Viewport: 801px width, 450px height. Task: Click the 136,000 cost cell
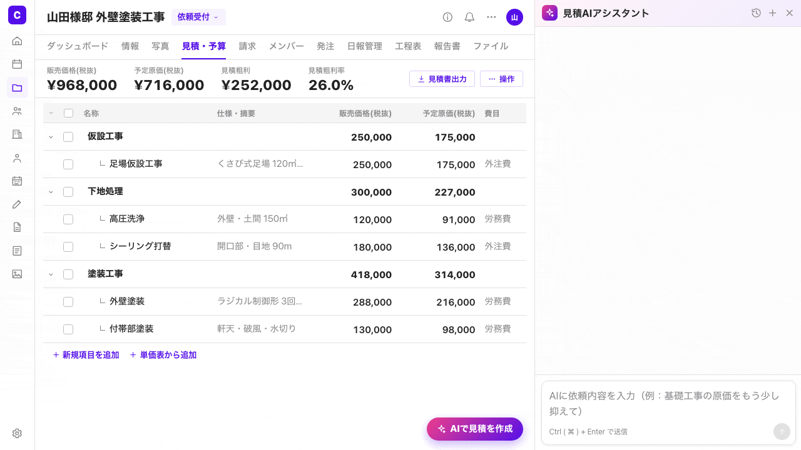455,247
